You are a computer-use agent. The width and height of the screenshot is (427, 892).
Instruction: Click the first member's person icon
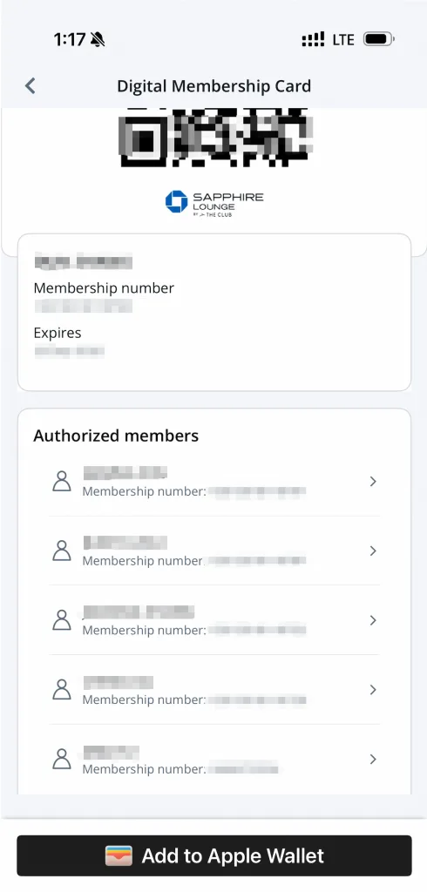[62, 481]
